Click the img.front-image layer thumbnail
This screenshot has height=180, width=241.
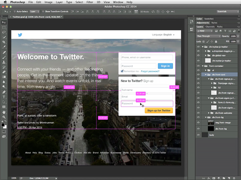click(x=211, y=123)
